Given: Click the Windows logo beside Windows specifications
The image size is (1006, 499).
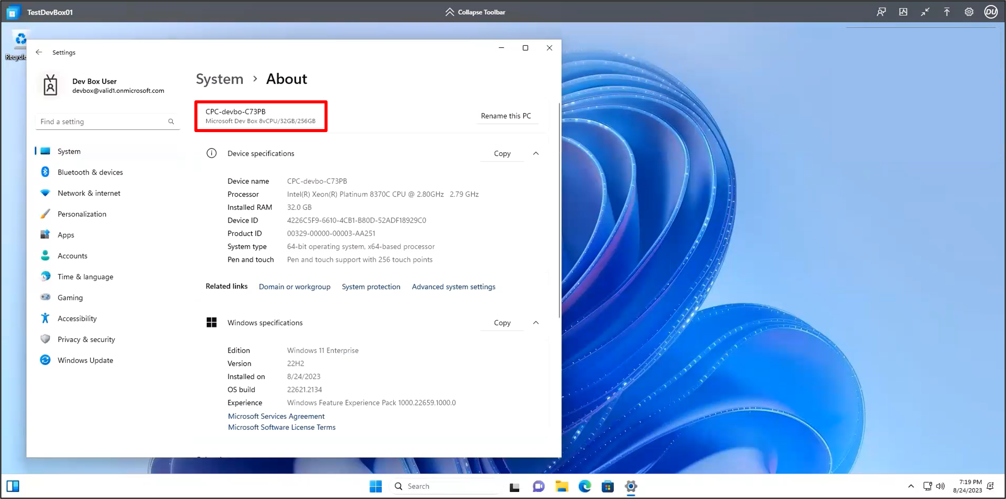Looking at the screenshot, I should point(211,323).
